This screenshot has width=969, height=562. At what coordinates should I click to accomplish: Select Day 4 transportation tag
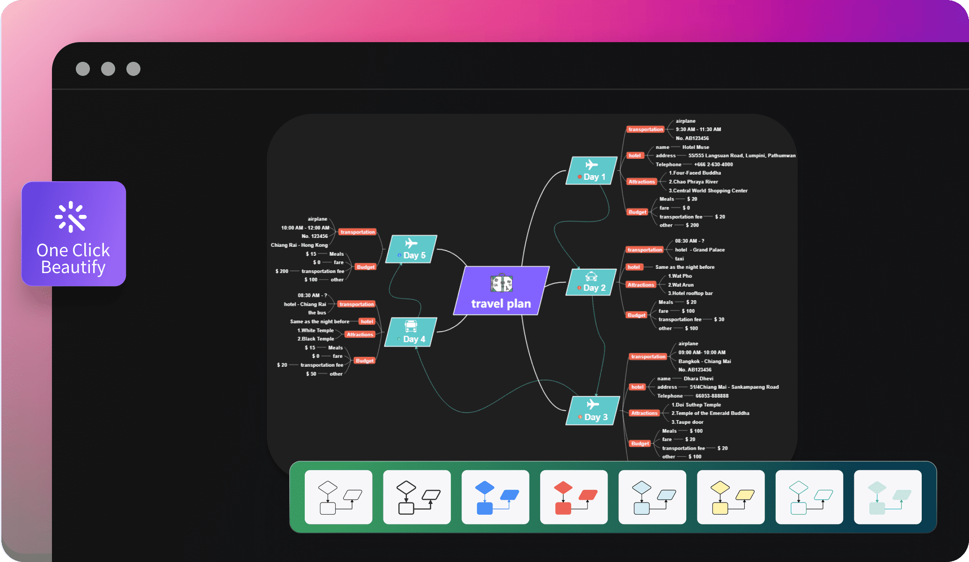(357, 304)
